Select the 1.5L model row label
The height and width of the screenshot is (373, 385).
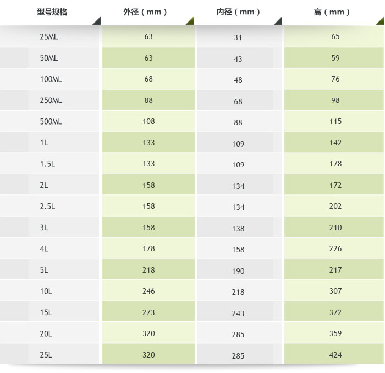[48, 164]
